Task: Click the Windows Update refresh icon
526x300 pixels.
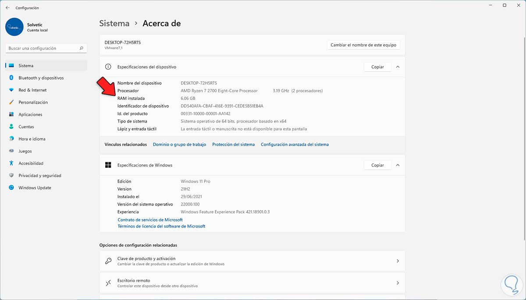Action: coord(11,188)
